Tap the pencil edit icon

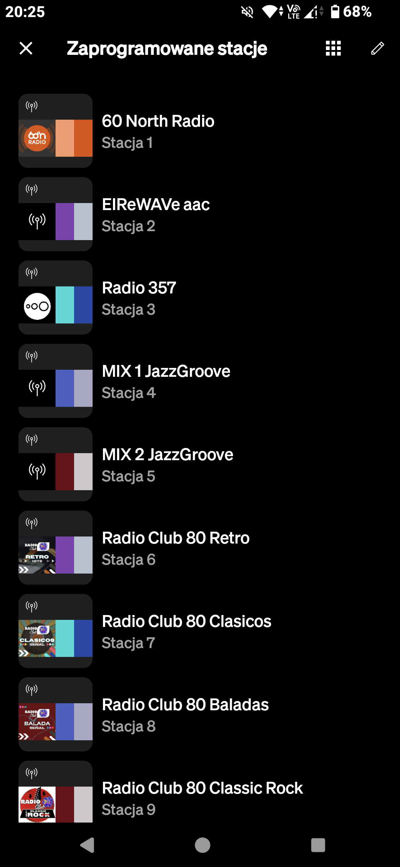pos(377,48)
